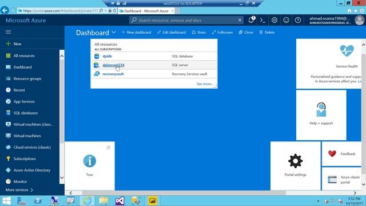Click Cloud services (classic) icon
Screen dimensions: 366x206
8,147
